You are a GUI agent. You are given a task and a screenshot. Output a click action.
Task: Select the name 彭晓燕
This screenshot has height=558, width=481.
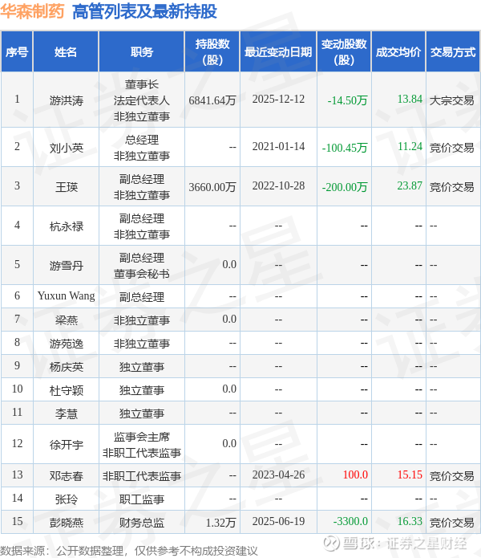click(x=66, y=523)
